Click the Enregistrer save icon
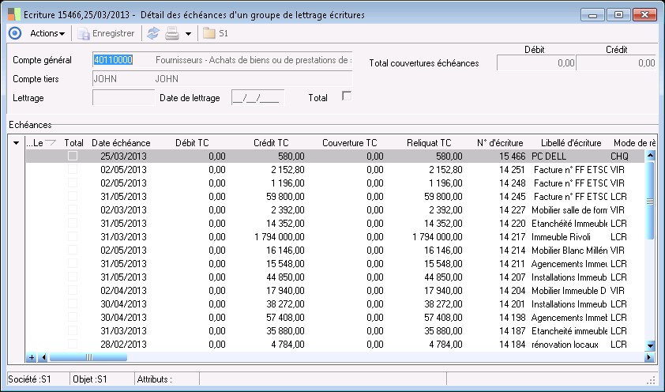This screenshot has height=392, width=665. [x=83, y=33]
